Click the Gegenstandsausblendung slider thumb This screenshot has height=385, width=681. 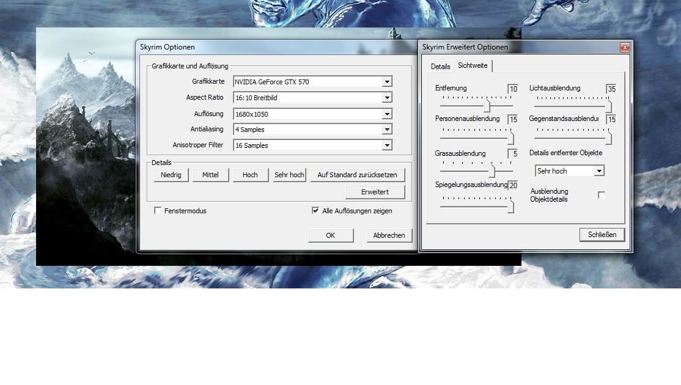(609, 139)
